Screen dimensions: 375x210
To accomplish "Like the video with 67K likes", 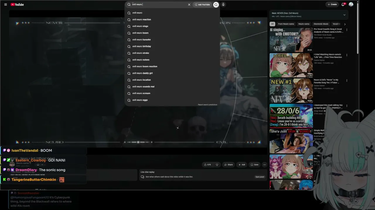I will [207, 165].
